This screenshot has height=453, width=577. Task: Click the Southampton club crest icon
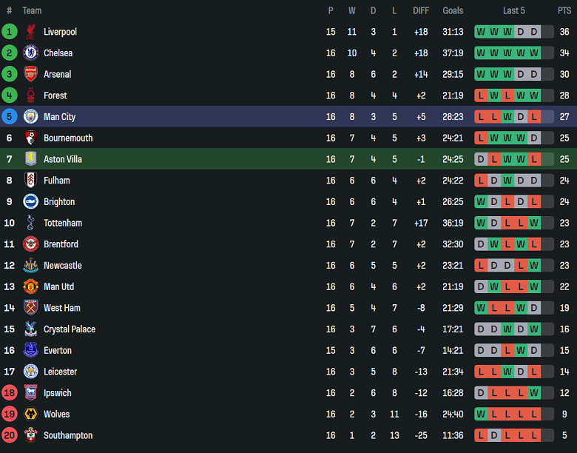point(30,435)
